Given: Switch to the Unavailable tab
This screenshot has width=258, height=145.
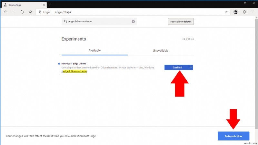Looking at the screenshot, I should coord(161,51).
